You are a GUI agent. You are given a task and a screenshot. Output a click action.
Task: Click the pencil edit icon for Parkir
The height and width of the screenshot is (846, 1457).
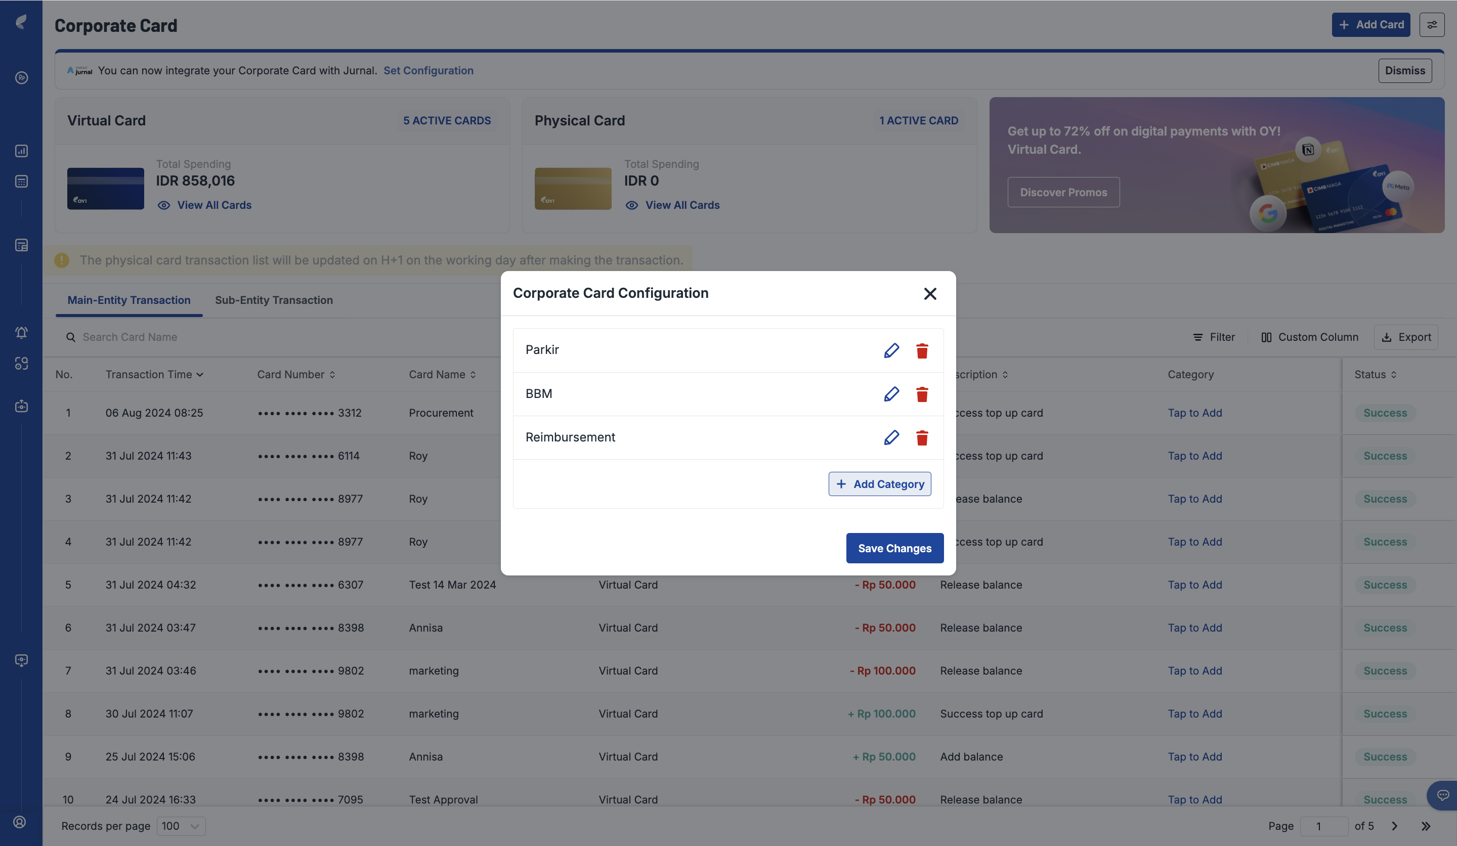[x=891, y=350]
